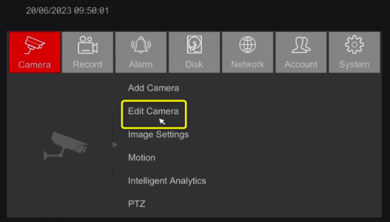Image resolution: width=390 pixels, height=222 pixels.
Task: Click the date and time display
Action: tap(67, 11)
